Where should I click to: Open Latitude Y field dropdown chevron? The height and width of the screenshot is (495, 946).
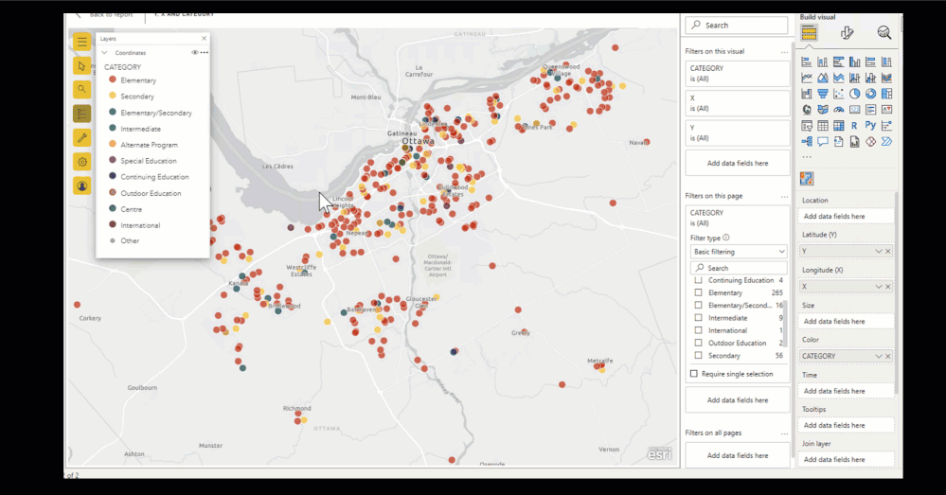[x=879, y=251]
